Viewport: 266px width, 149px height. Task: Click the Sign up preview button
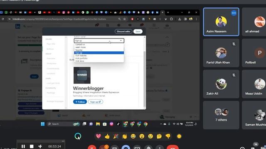pos(95,102)
